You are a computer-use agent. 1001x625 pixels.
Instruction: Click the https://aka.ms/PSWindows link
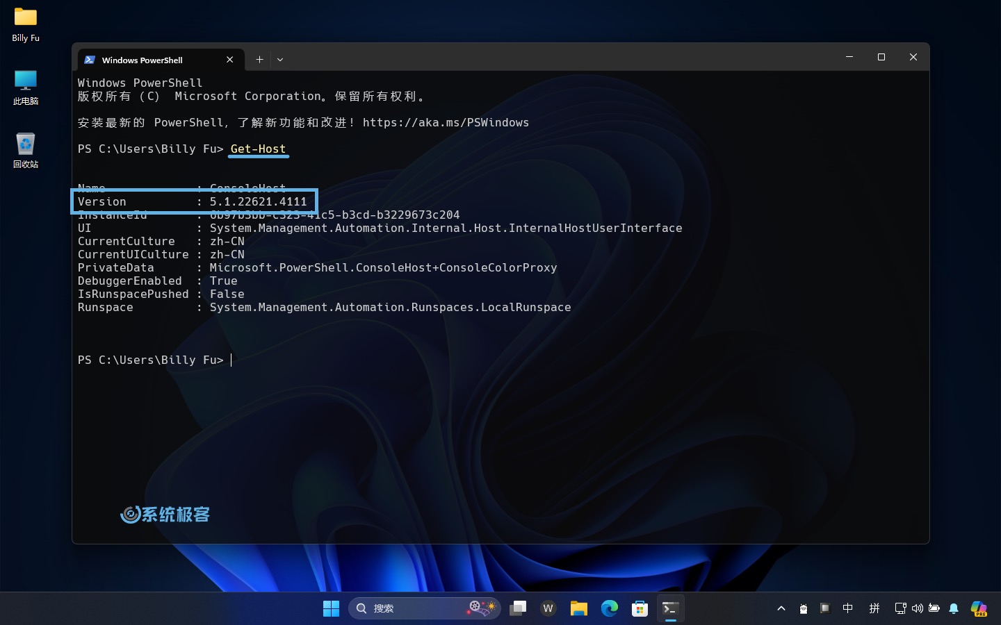pyautogui.click(x=446, y=123)
